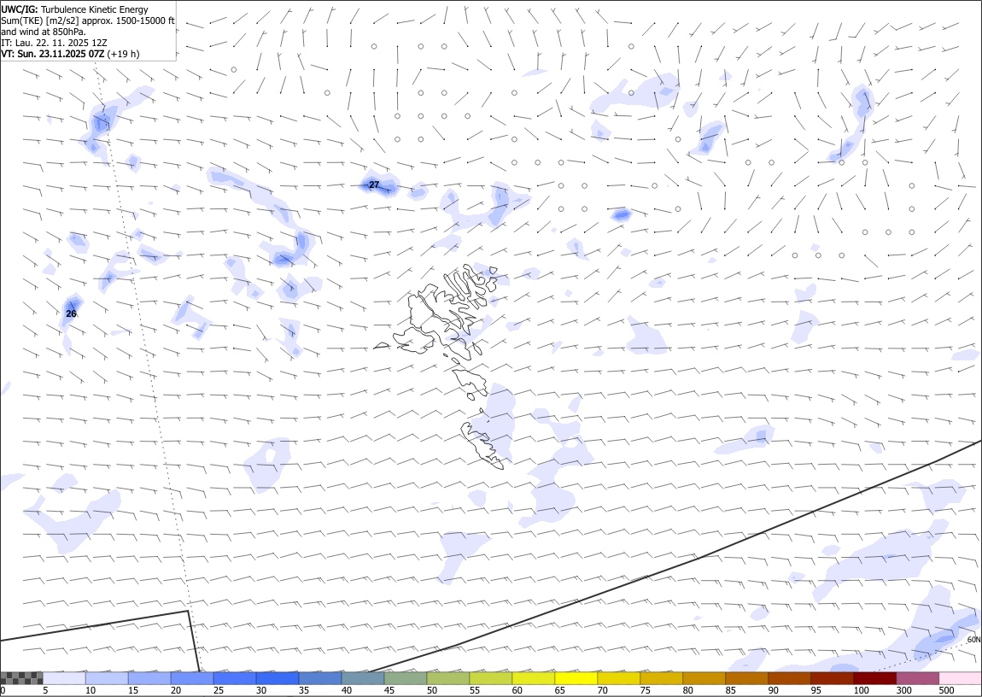Viewport: 982px width, 697px height.
Task: Click the 'VT: Sun. 23.11.2025 07Z' valid time
Action: click(x=53, y=55)
